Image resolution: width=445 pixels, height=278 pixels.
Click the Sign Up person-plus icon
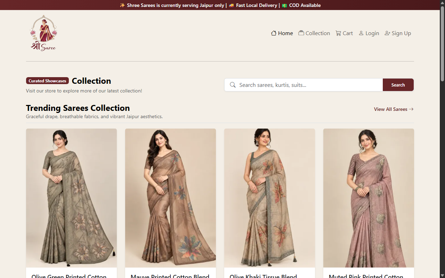coord(387,33)
